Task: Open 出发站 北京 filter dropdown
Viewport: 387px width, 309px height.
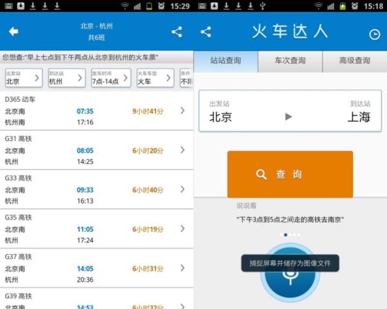Action: 24,78
